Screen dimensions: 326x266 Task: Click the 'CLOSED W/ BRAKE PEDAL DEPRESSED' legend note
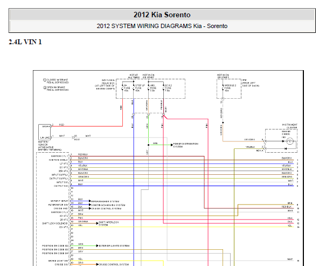click(x=56, y=81)
